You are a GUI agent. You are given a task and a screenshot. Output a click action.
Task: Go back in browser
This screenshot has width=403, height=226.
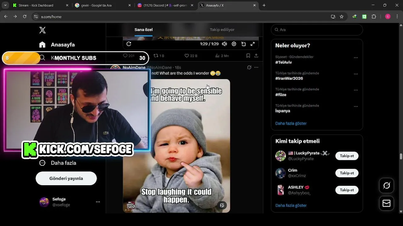pyautogui.click(x=6, y=17)
